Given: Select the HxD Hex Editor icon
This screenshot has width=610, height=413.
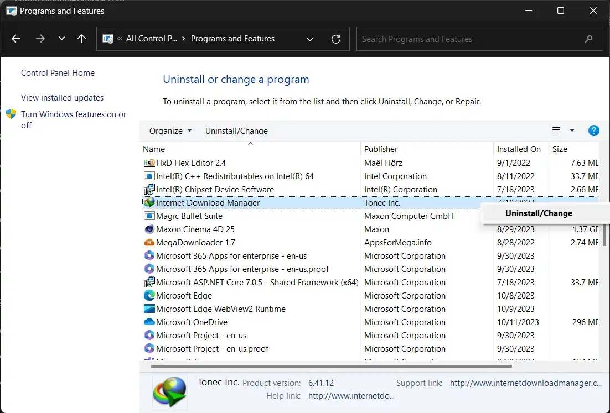Looking at the screenshot, I should tap(149, 163).
